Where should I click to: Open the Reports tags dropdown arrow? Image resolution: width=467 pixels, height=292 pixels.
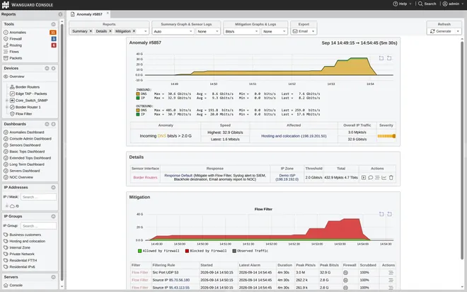click(x=145, y=31)
